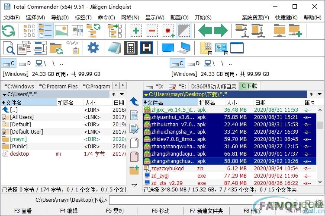Open the file search magnifier icon
This screenshot has width=325, height=216.
click(x=9, y=48)
